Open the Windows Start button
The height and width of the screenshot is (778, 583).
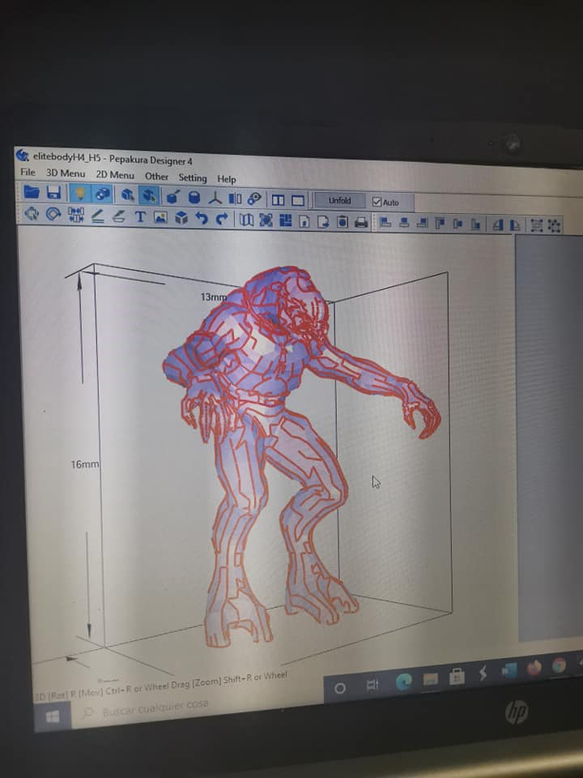point(53,716)
